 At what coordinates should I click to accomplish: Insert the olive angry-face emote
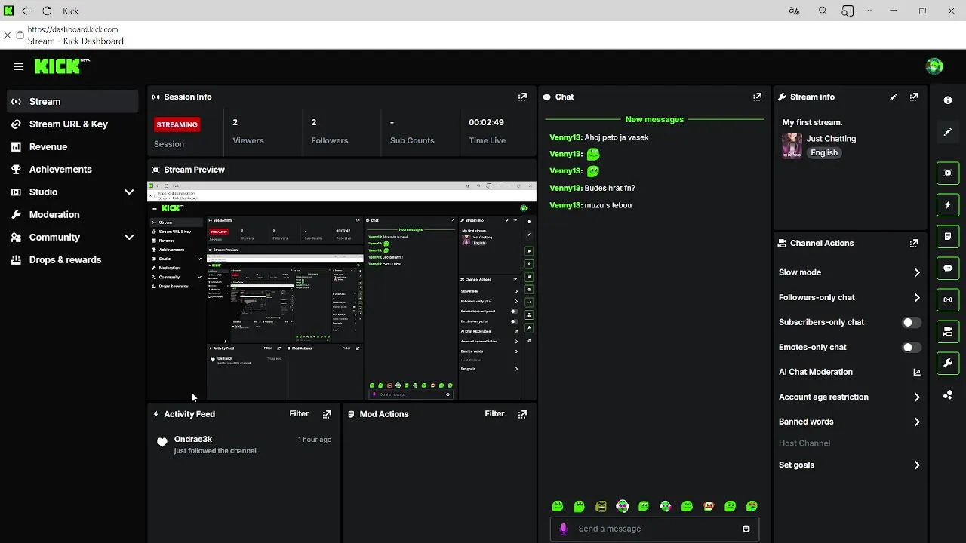(x=601, y=506)
